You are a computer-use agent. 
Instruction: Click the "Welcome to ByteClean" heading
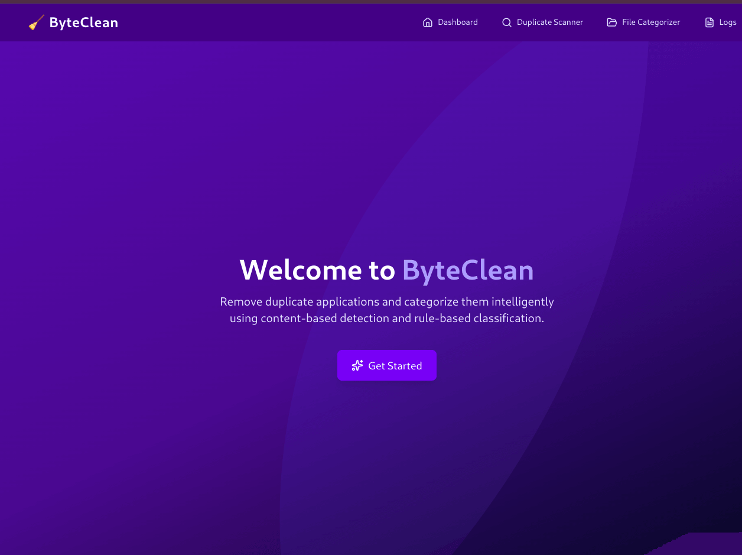tap(387, 270)
